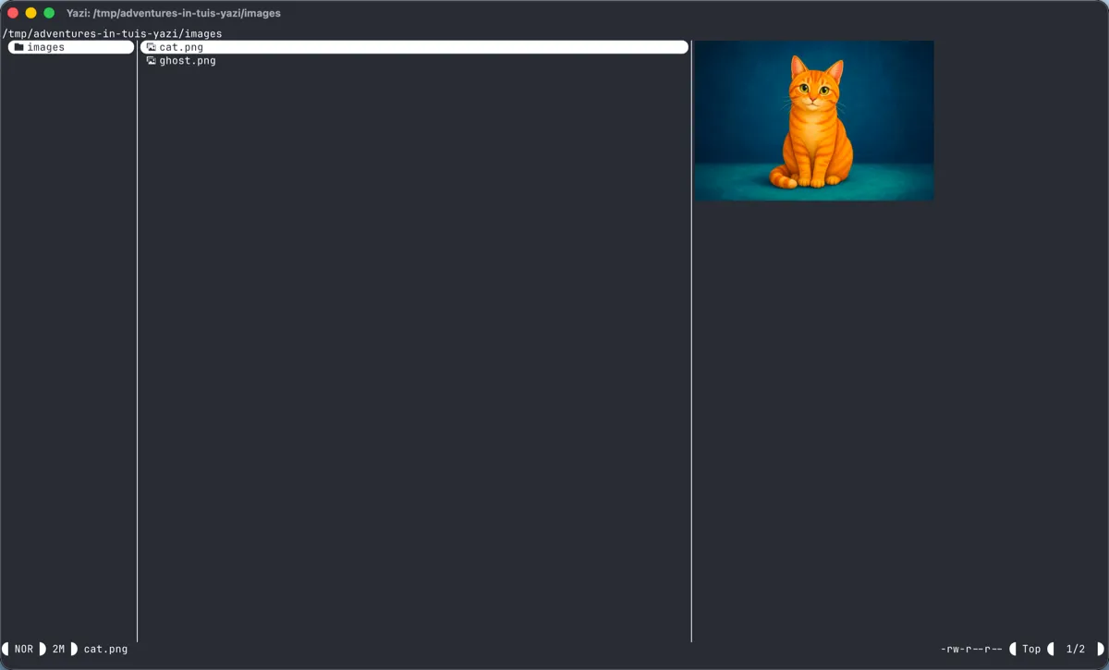Click the 2M file size in status bar
Screen dimensions: 1109x670
[58, 650]
